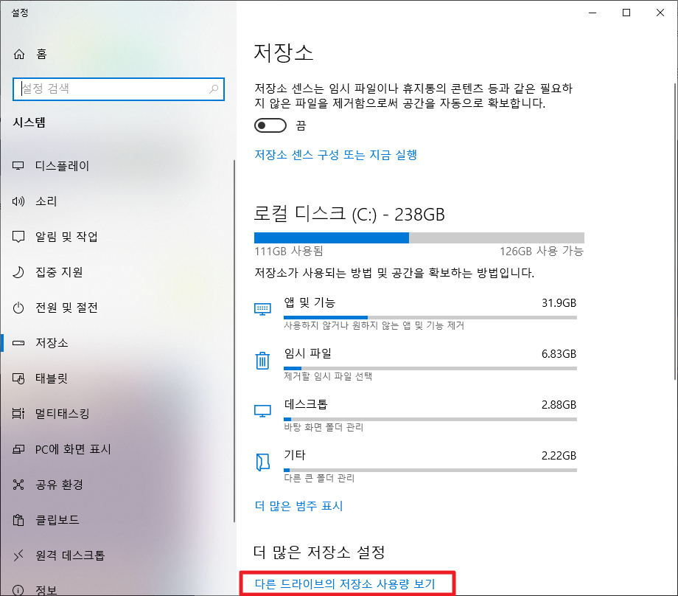Viewport: 678px width, 596px height.
Task: Click the 태블릿 tablet icon
Action: 18,378
